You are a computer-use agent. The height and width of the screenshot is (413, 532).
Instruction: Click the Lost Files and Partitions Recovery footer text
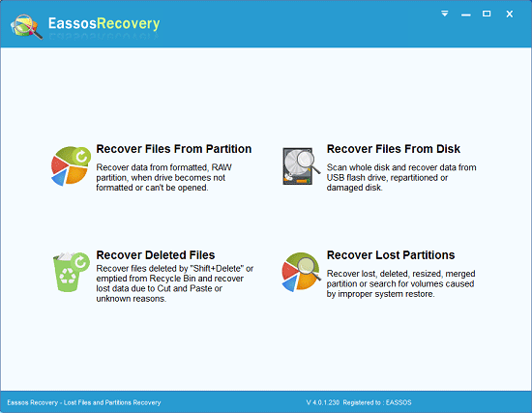(112, 402)
